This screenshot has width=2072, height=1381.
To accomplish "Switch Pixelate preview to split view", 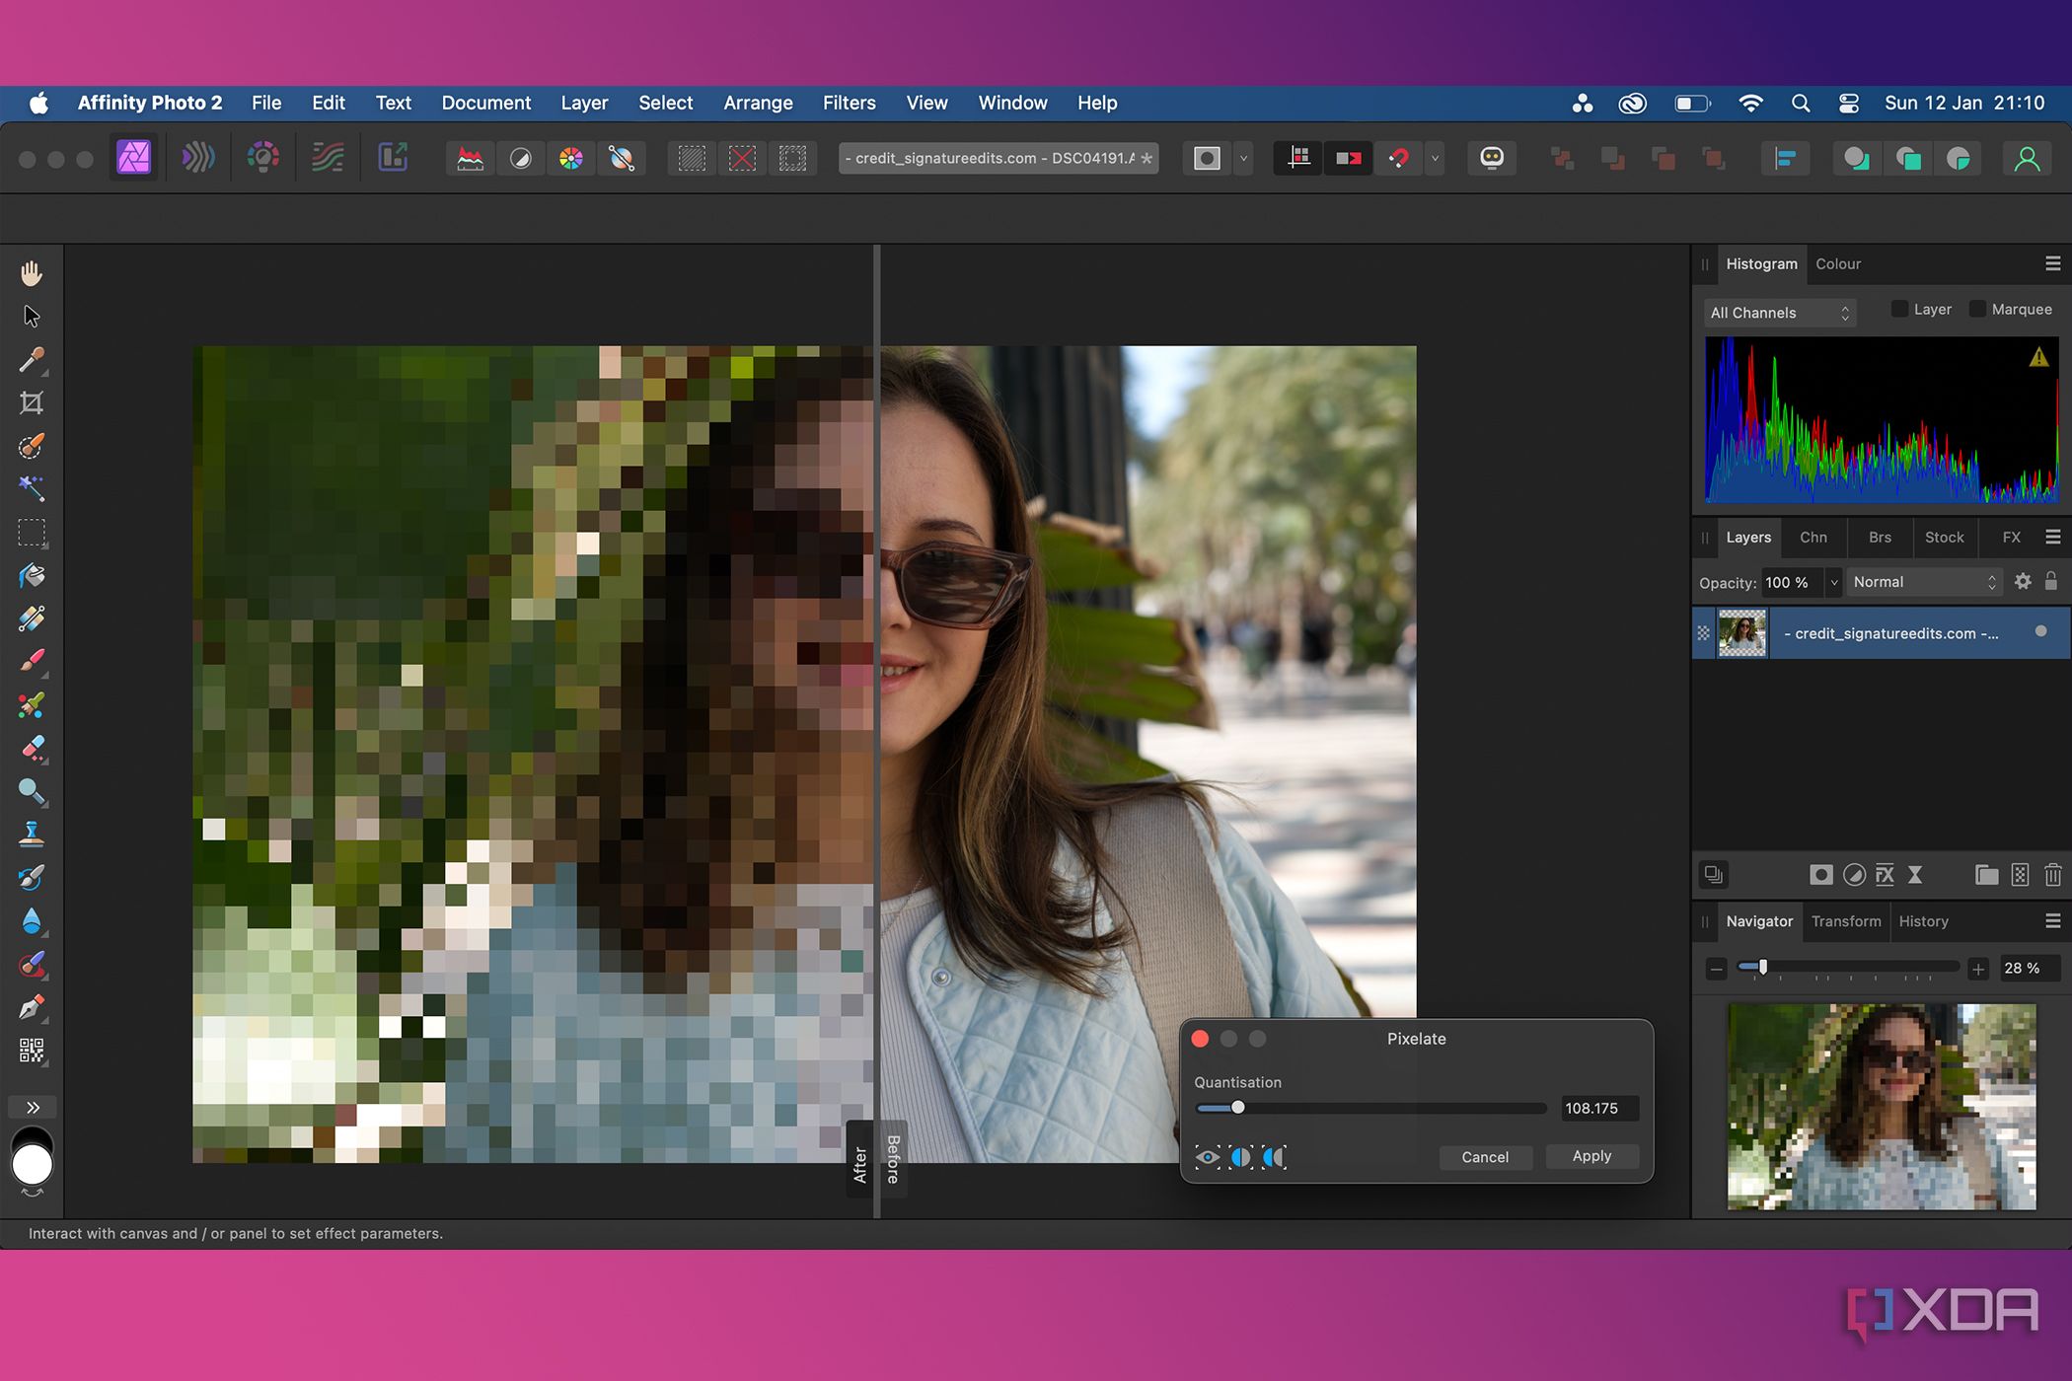I will click(x=1241, y=1157).
